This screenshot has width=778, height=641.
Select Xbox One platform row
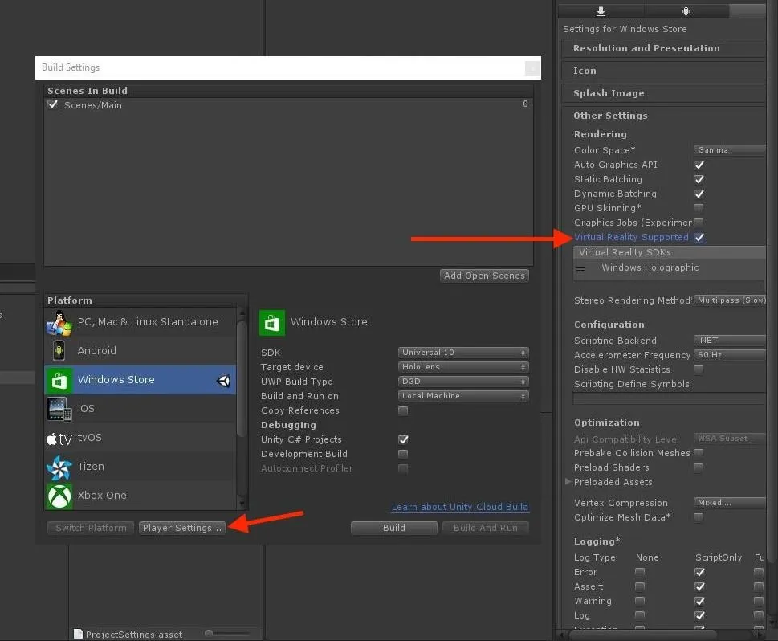[x=140, y=496]
